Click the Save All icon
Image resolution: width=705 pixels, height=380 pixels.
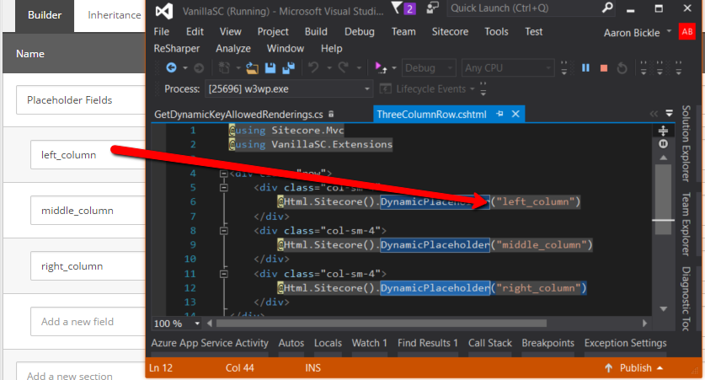pyautogui.click(x=288, y=68)
